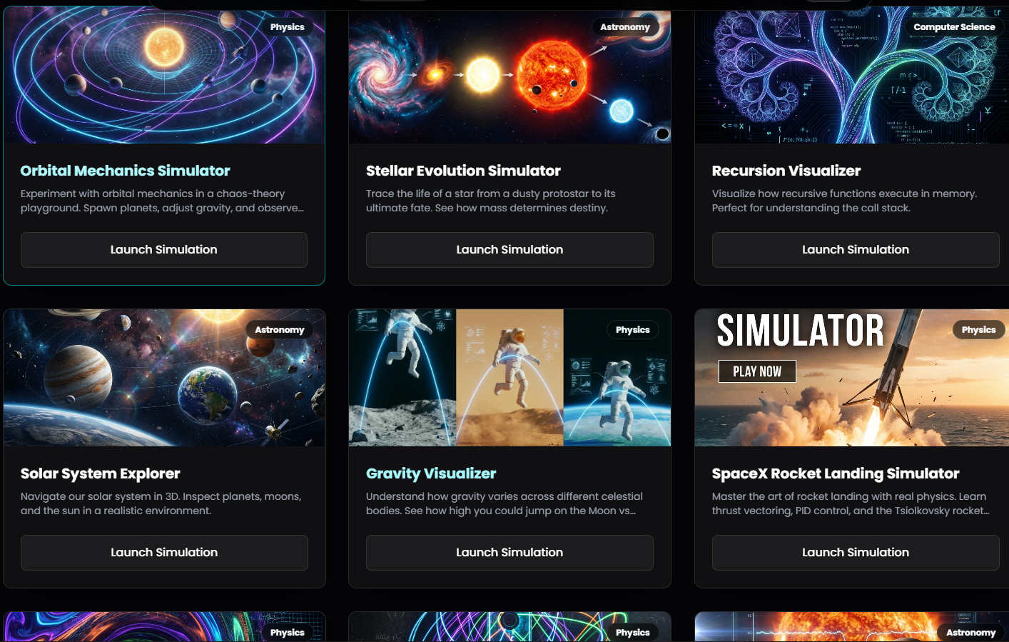Screen dimensions: 1009x642
Task: Click the Stellar Evolution description text
Action: 491,201
